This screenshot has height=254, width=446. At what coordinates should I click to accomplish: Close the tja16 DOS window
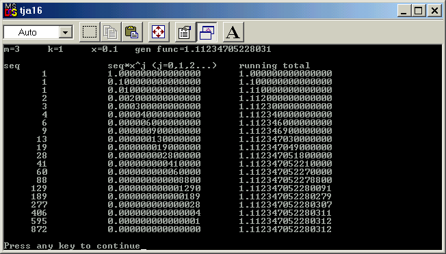point(434,11)
